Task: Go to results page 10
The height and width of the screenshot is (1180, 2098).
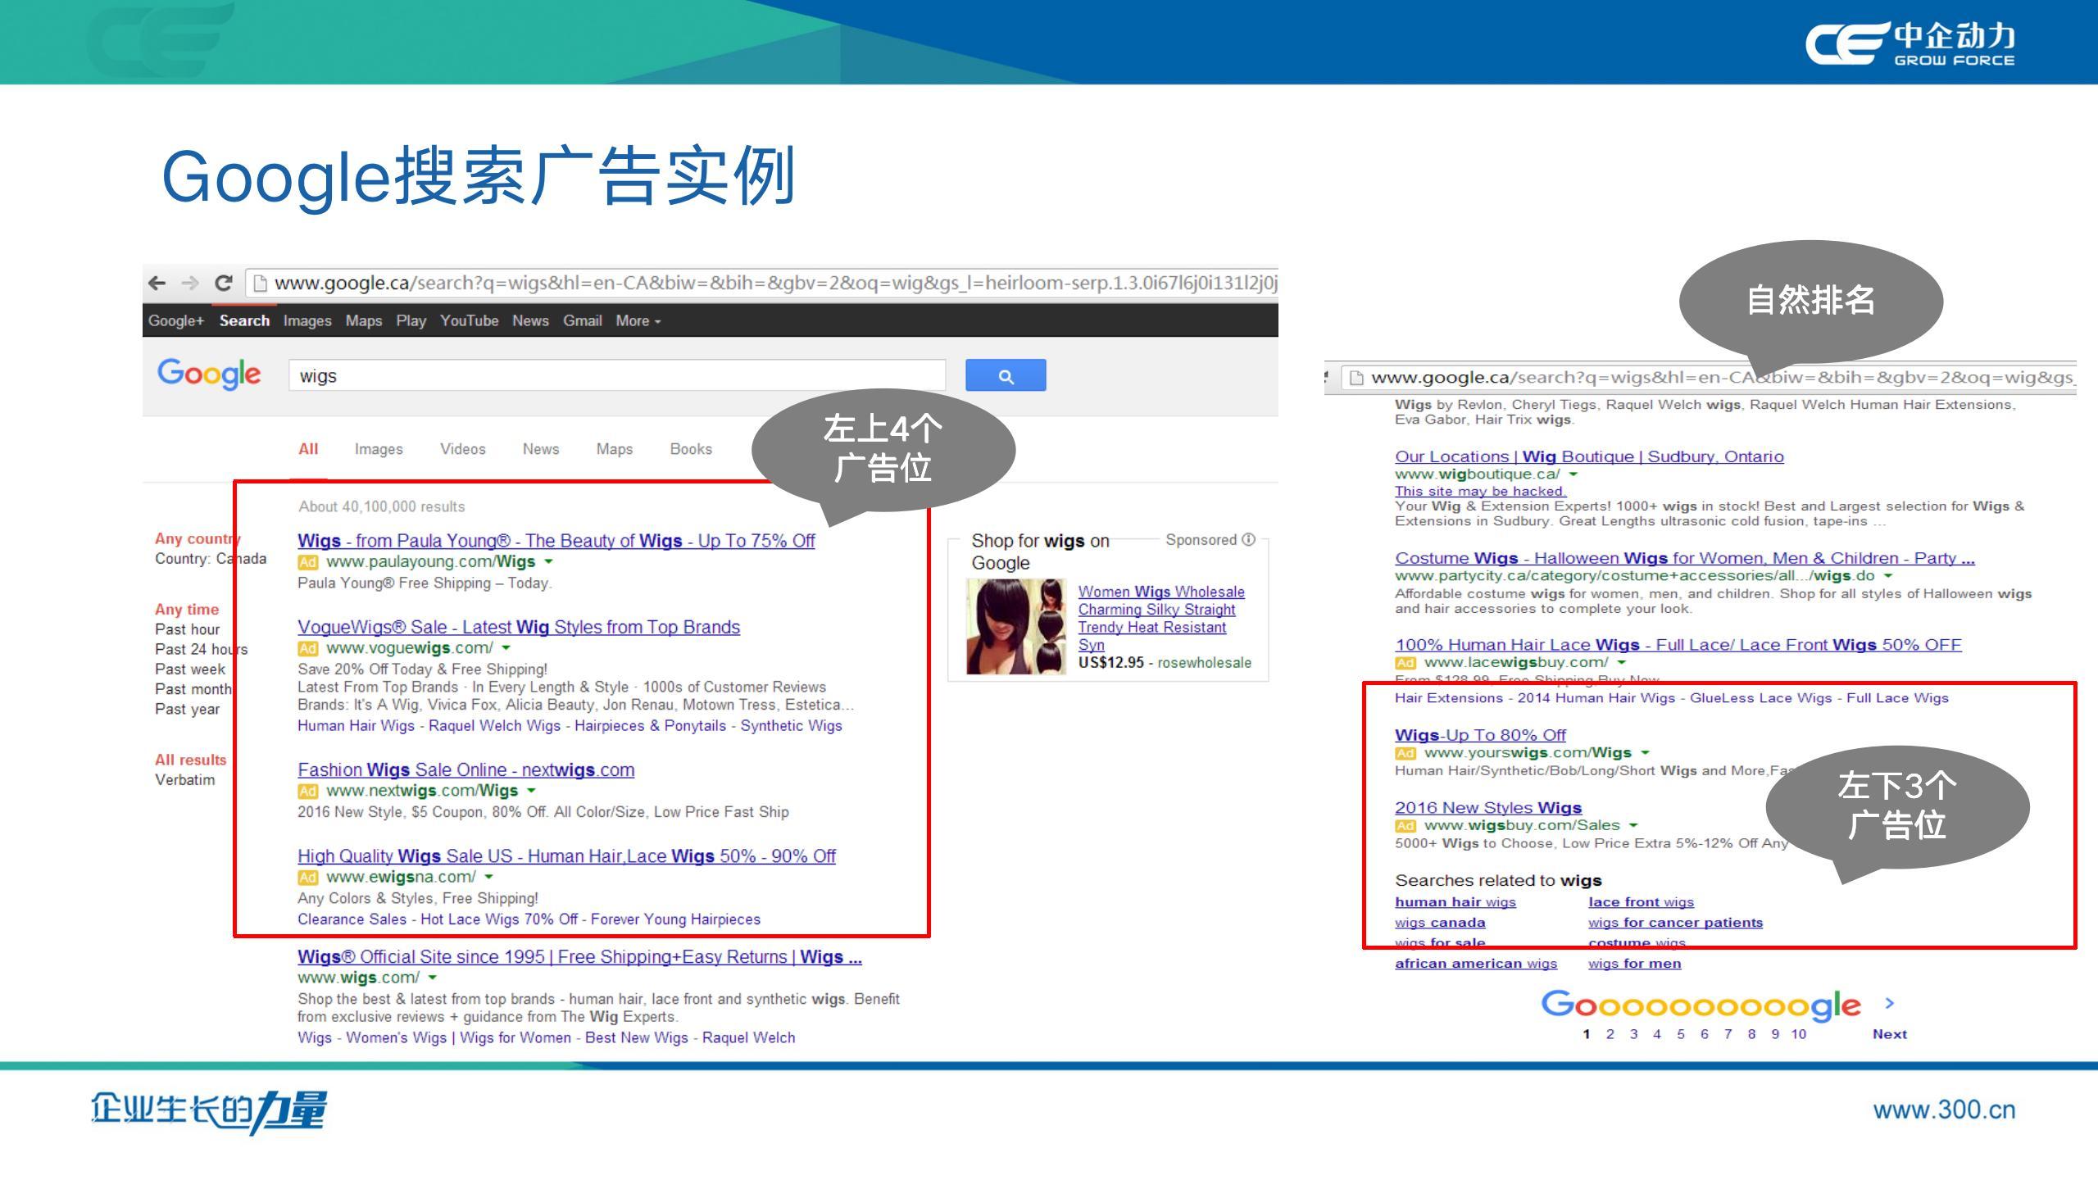Action: pos(1798,1034)
